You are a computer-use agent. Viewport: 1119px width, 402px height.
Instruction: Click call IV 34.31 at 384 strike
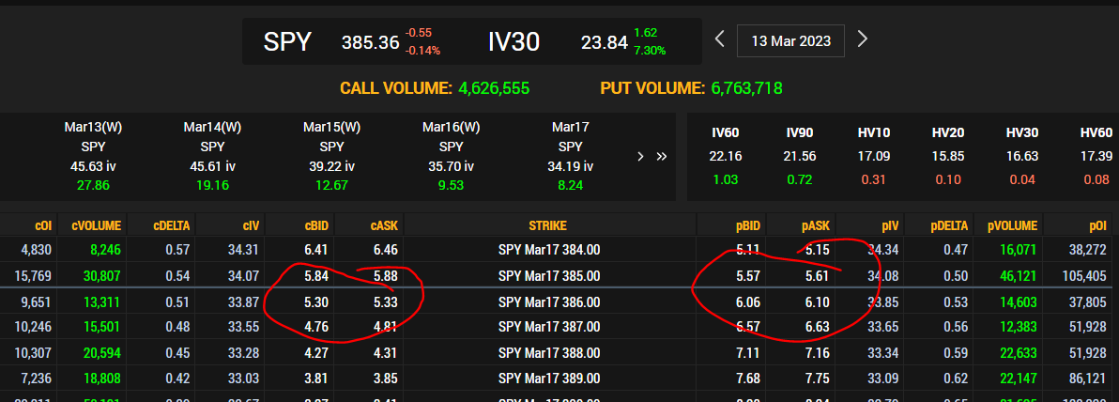(x=243, y=251)
